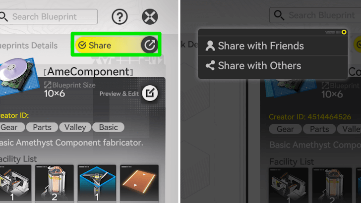Screen dimensions: 361x203
Task: Focus the right Search Blueprint field
Action: [x=315, y=15]
